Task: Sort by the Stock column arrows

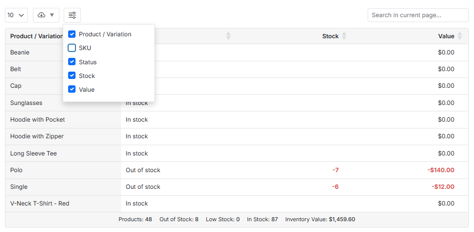Action: click(344, 36)
